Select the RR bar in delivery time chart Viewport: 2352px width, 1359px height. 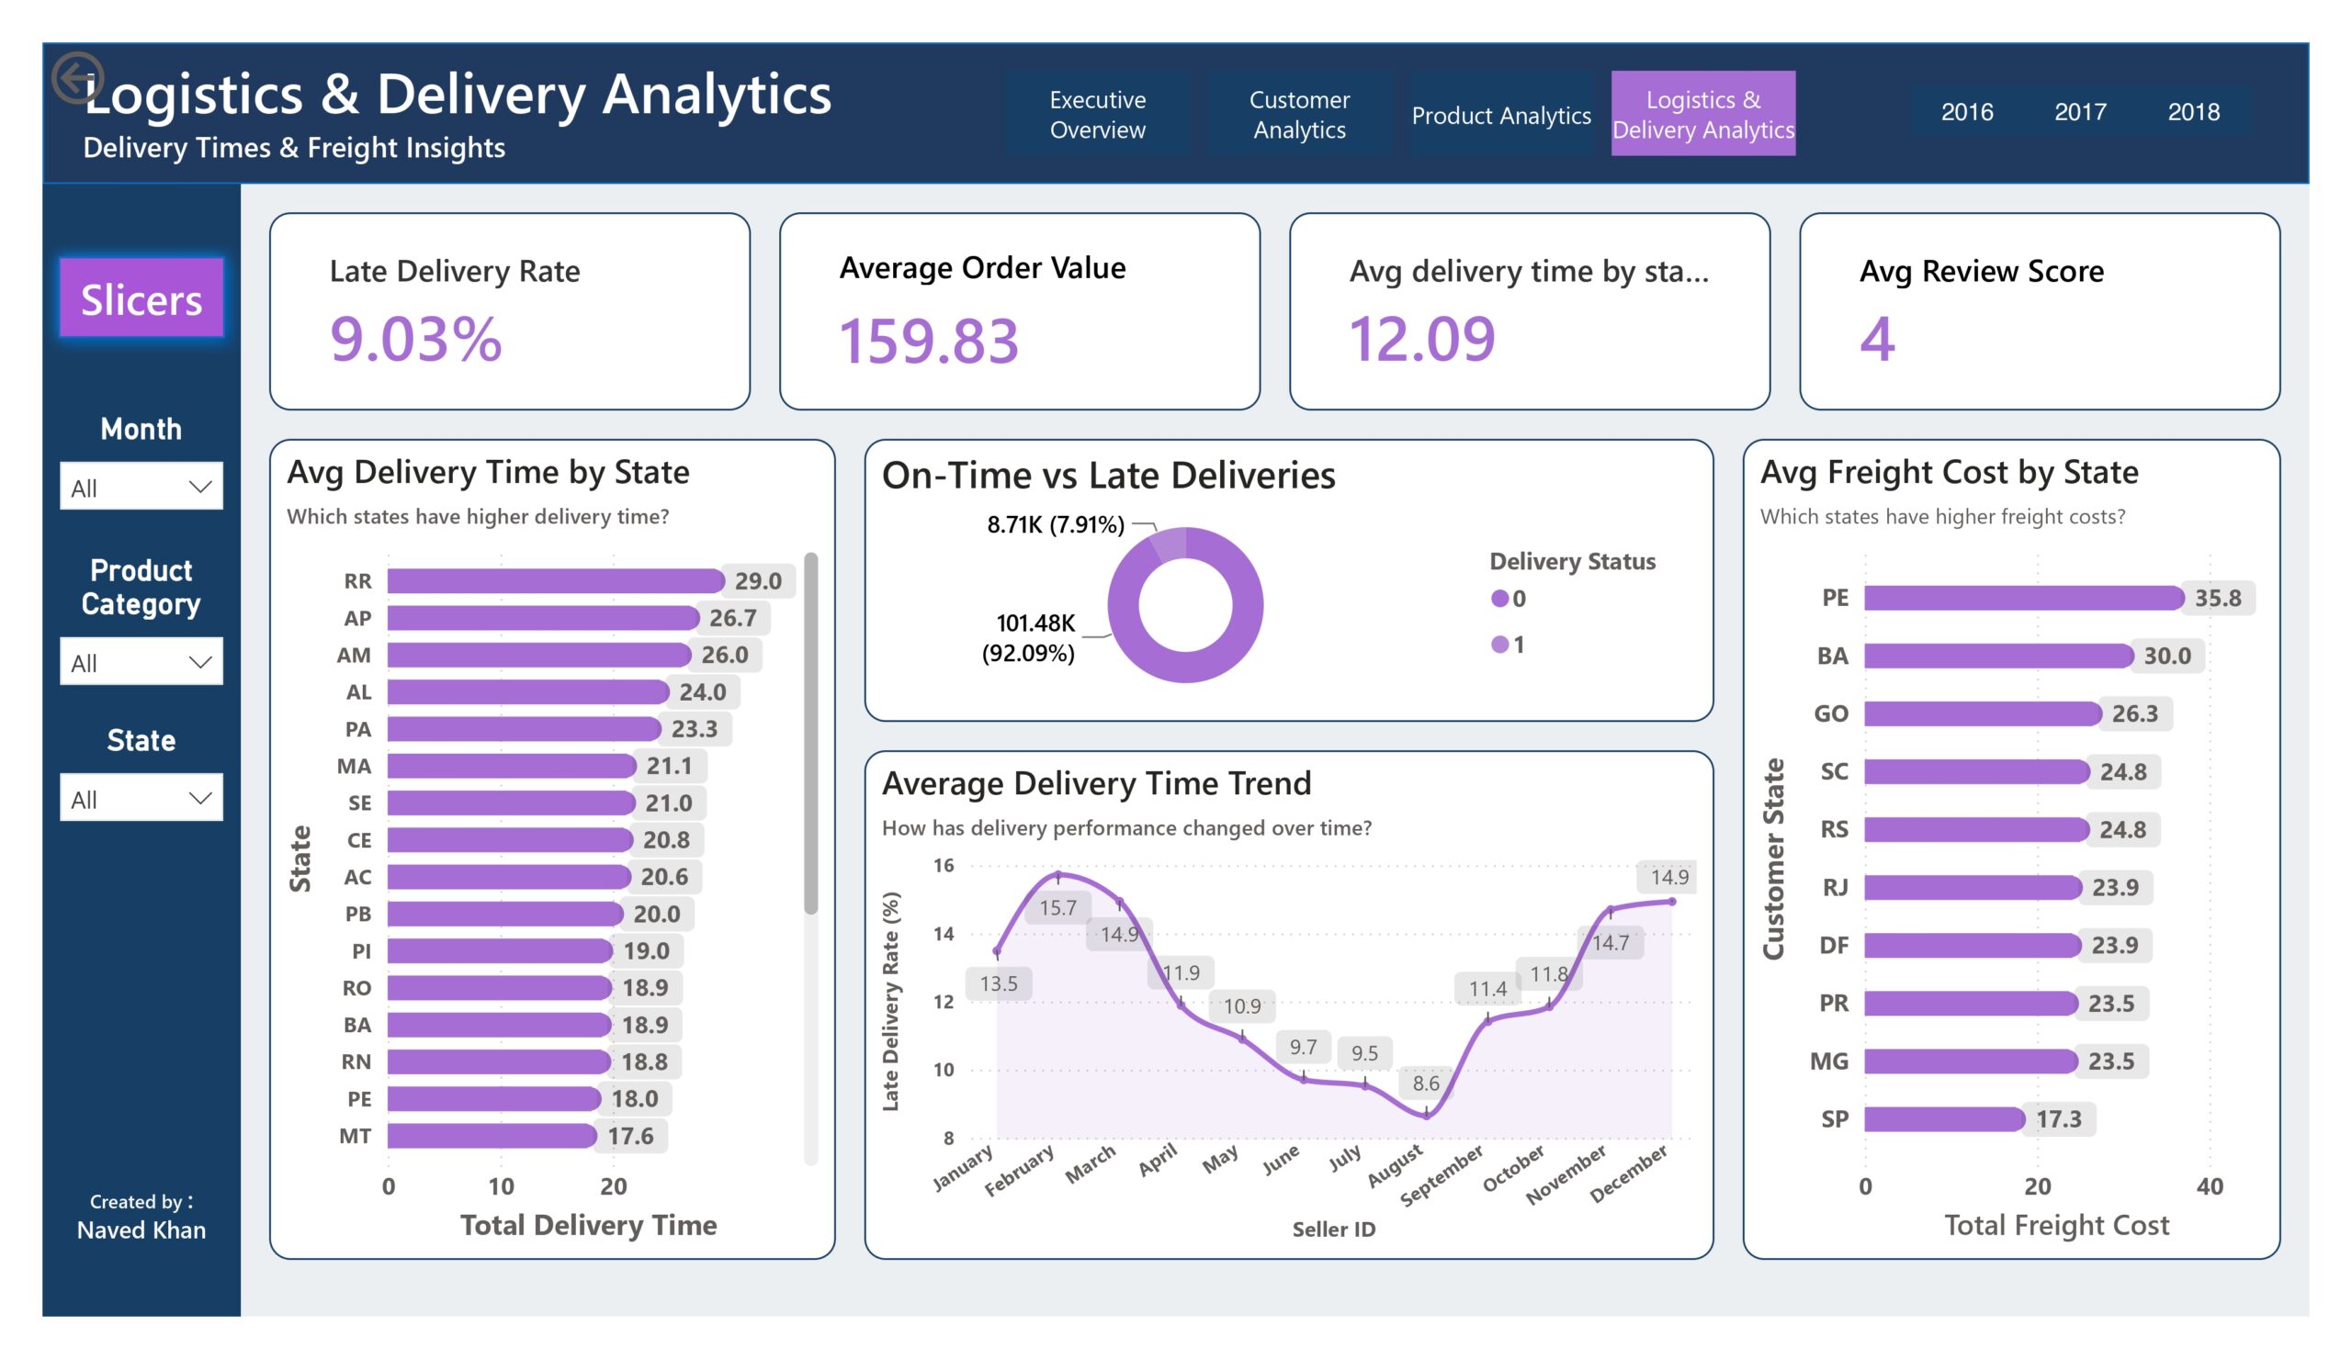[555, 581]
